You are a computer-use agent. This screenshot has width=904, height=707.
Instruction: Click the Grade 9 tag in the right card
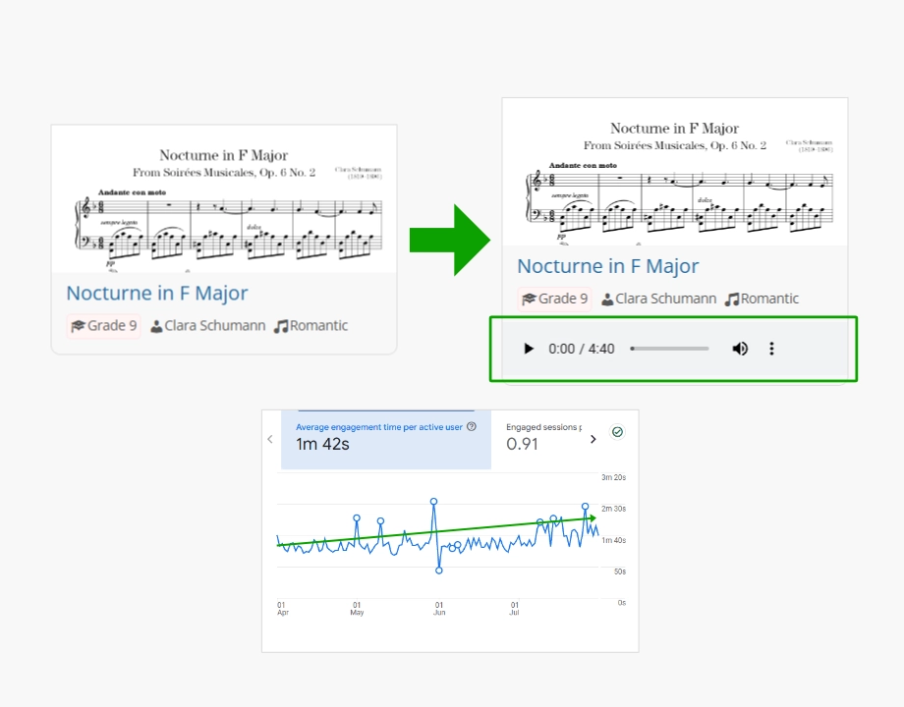(x=554, y=299)
